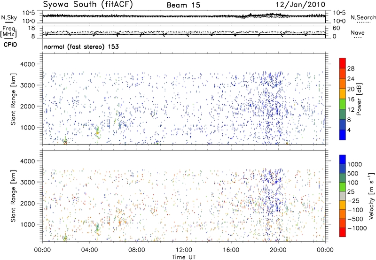376x260 pixels.
Task: Click the "20:00" time tick label
Action: 278,250
